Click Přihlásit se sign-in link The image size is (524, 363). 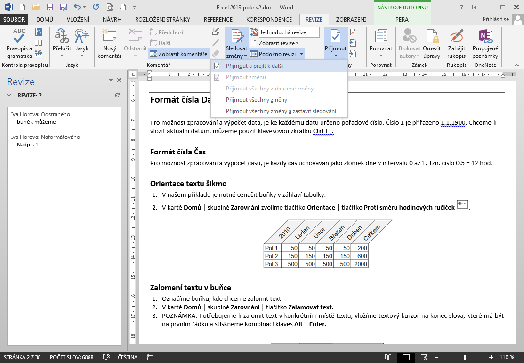point(496,19)
